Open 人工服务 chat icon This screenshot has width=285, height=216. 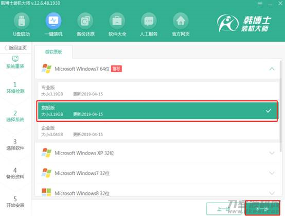point(149,21)
